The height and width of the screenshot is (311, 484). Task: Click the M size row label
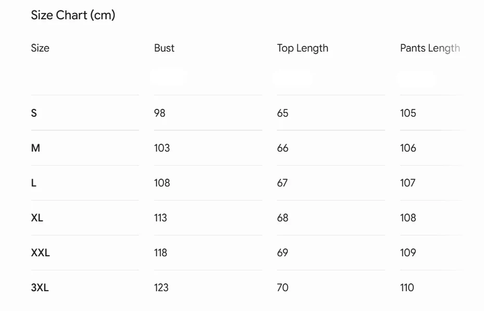(x=35, y=148)
